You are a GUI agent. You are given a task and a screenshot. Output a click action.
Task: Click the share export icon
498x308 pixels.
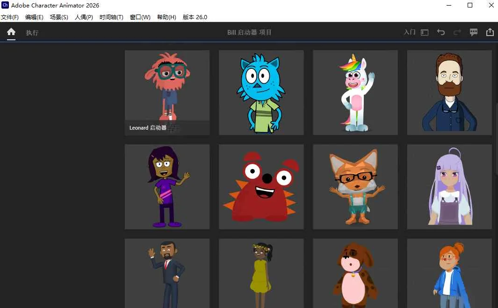pyautogui.click(x=490, y=32)
